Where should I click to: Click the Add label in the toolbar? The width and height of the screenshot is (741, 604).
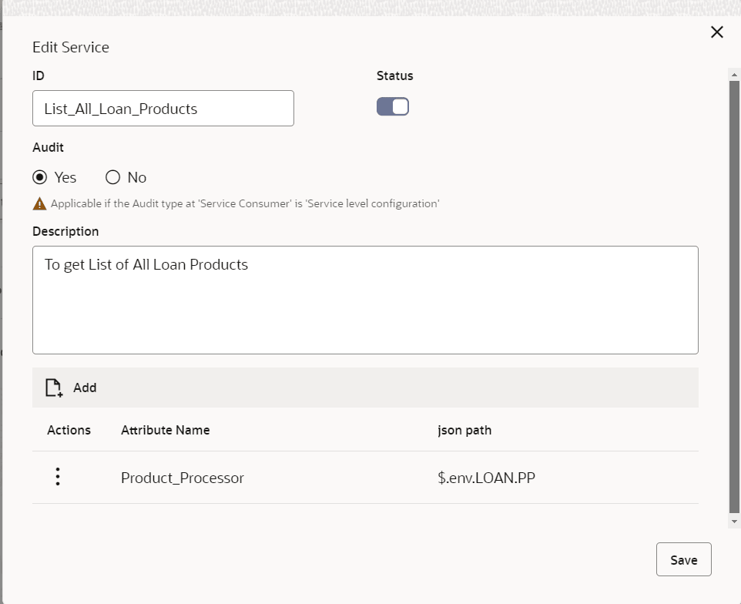(x=85, y=388)
